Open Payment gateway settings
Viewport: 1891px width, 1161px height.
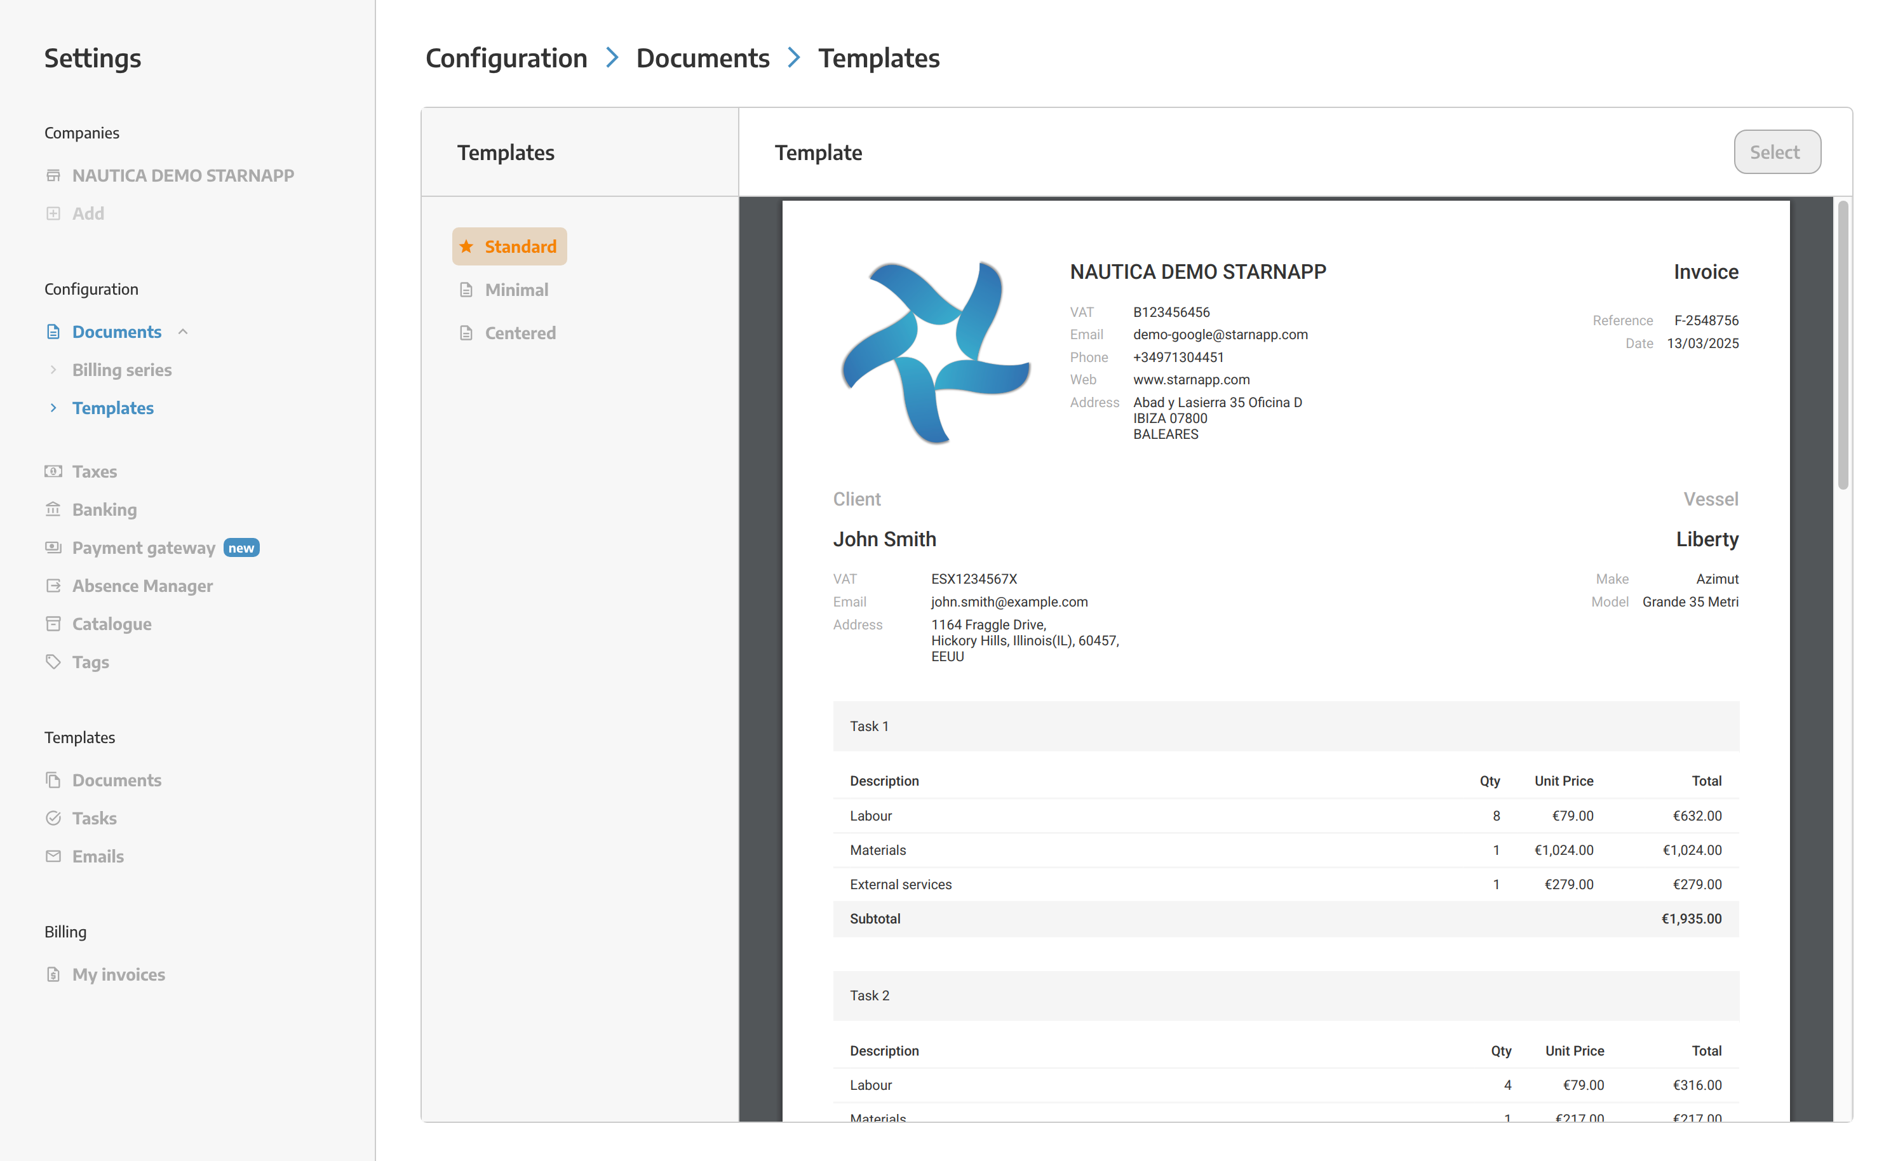(x=144, y=547)
